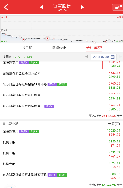
Task: Click the 2025-07-30 date field
Action: pyautogui.click(x=104, y=57)
